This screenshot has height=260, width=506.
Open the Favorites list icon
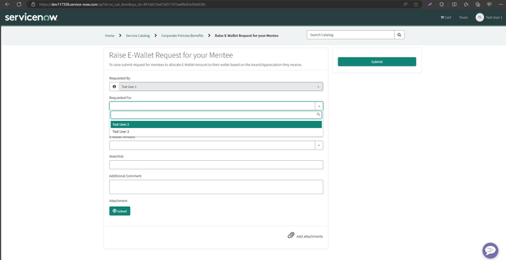(466, 4)
